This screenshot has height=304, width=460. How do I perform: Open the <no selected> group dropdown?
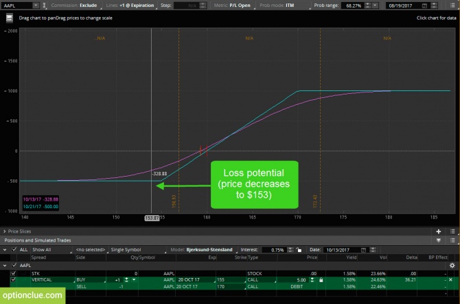91,250
